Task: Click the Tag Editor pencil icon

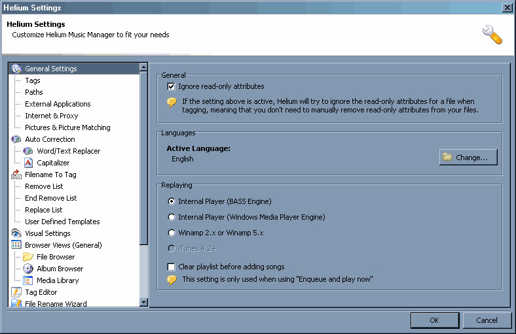Action: click(16, 292)
